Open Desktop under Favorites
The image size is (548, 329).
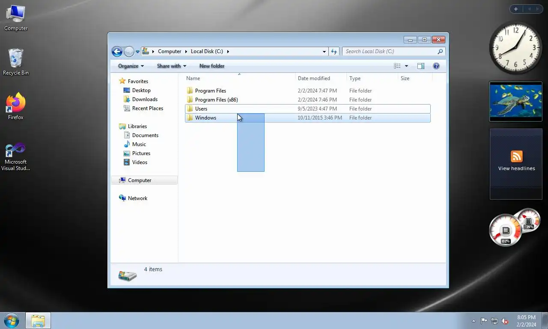tap(141, 90)
